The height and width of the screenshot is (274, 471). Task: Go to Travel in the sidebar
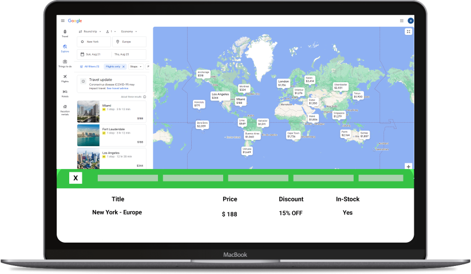point(65,33)
